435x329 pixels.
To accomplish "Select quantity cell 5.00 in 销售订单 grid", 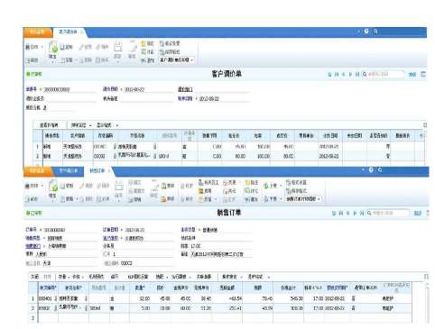I will (140, 308).
